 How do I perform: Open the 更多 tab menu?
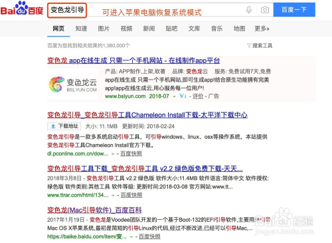coord(262,29)
